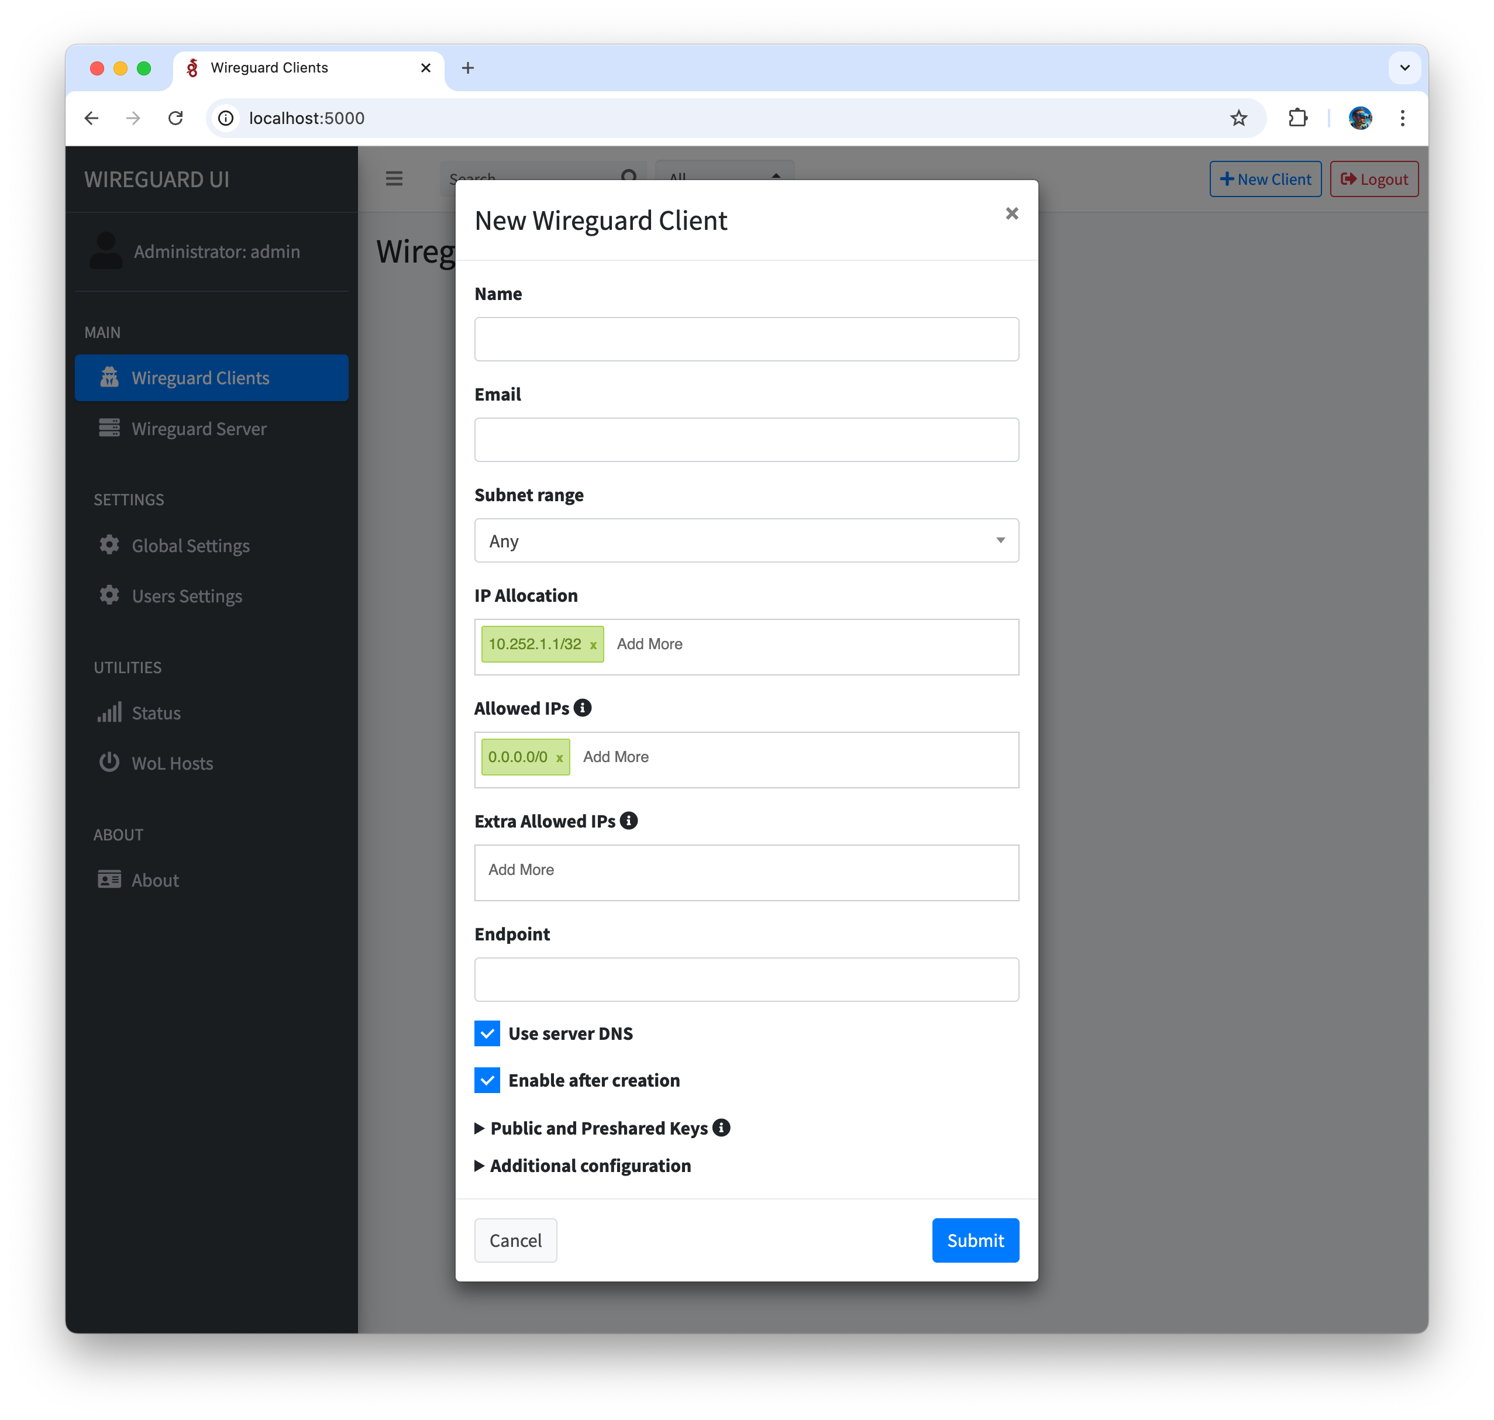Screen dimensions: 1494x1420
Task: Click inside the Name input field
Action: point(746,339)
